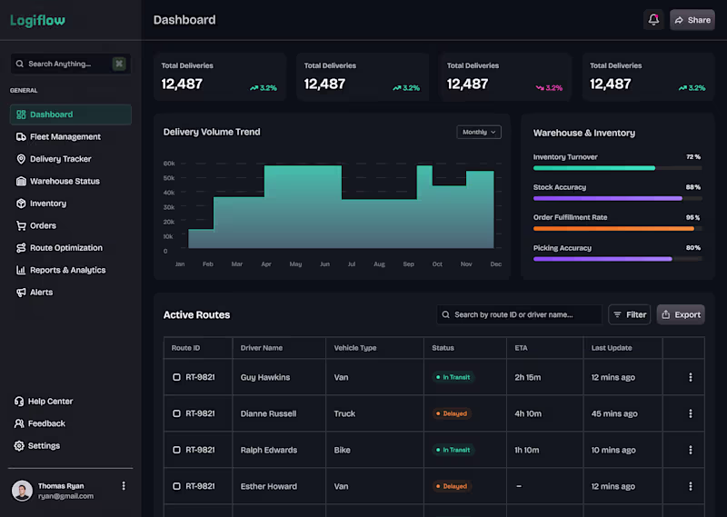Click the downward pink 3.2% trend indicator

(549, 87)
